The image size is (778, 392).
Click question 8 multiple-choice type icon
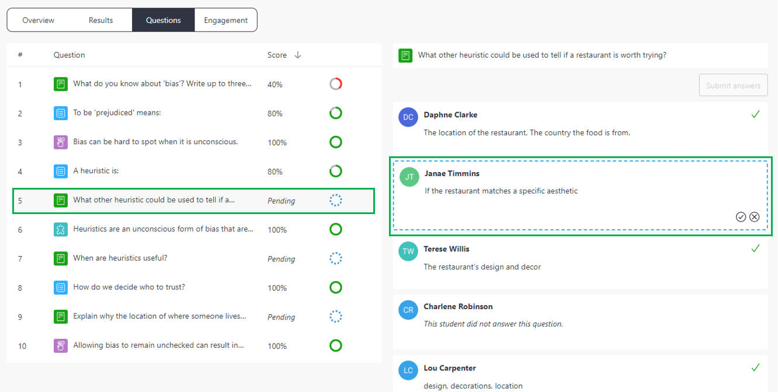(x=61, y=288)
